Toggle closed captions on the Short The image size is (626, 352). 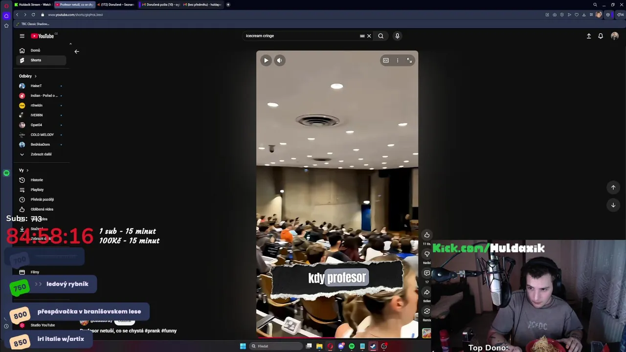386,61
